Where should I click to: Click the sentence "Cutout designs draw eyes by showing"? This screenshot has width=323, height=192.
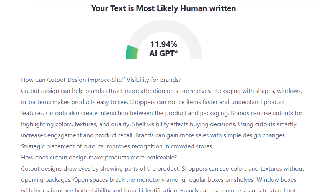point(100,169)
